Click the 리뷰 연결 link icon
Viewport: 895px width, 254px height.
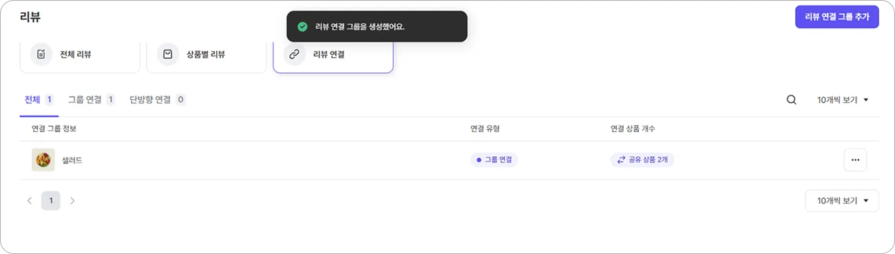tap(294, 54)
